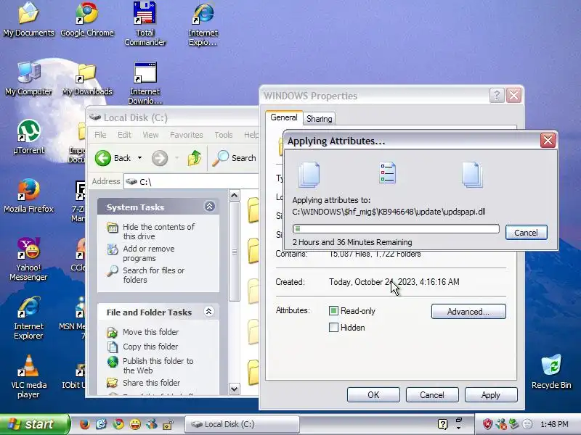
Task: Click MSN Messenger desktop shortcut
Action: tap(73, 318)
